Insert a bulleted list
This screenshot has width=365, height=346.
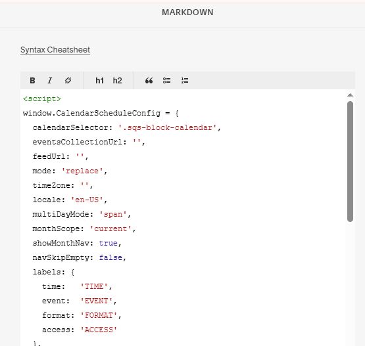click(166, 81)
